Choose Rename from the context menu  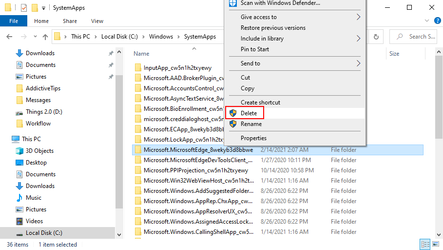tap(295, 124)
